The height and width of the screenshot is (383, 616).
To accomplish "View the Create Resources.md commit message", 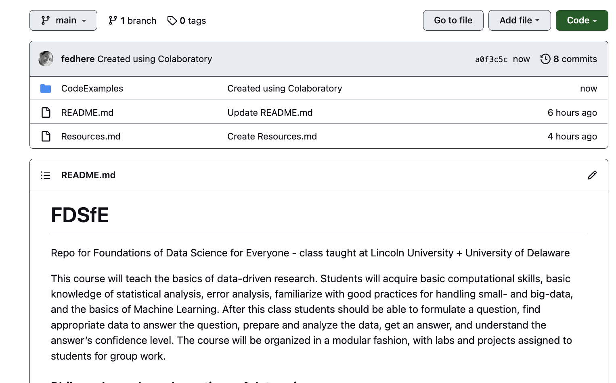I will coord(272,136).
